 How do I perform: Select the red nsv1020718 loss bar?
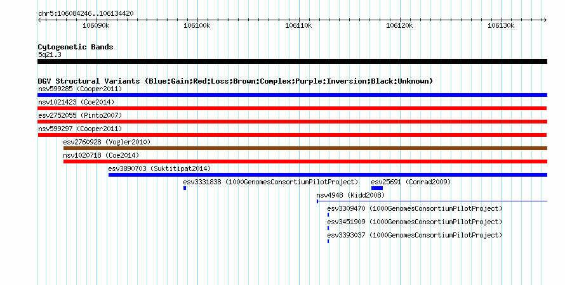click(x=305, y=161)
